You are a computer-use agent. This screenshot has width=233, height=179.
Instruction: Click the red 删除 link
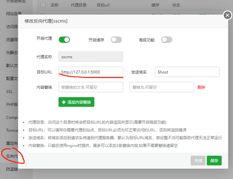pyautogui.click(x=201, y=87)
